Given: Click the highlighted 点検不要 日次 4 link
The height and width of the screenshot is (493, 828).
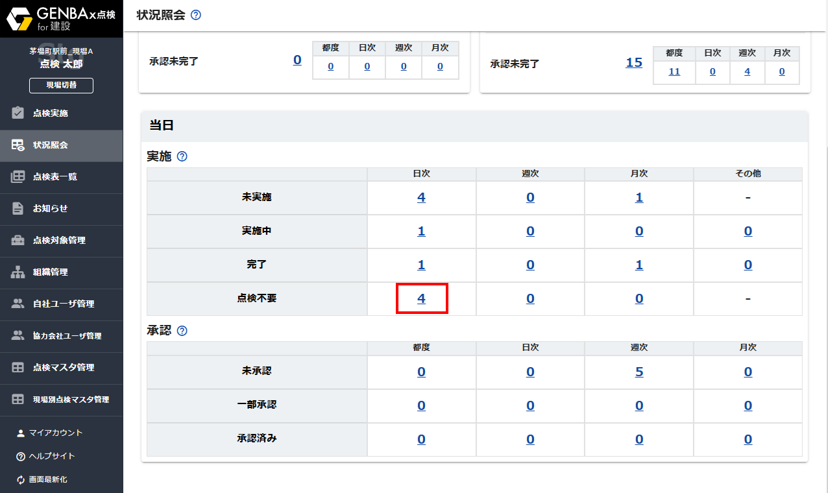Looking at the screenshot, I should [421, 298].
